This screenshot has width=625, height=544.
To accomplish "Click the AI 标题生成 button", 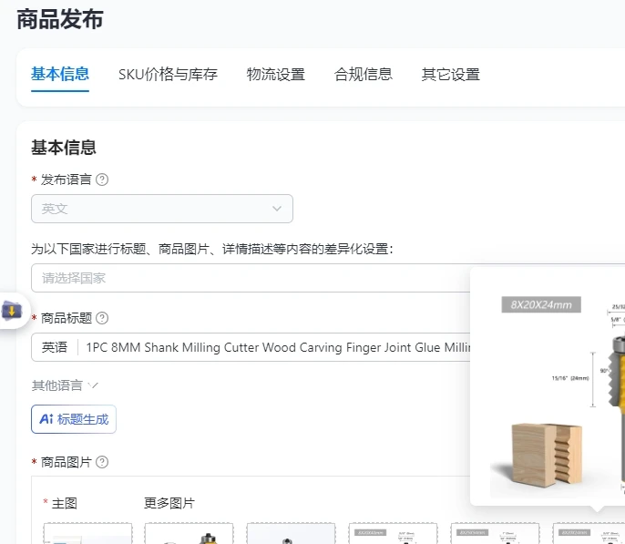I will (74, 419).
